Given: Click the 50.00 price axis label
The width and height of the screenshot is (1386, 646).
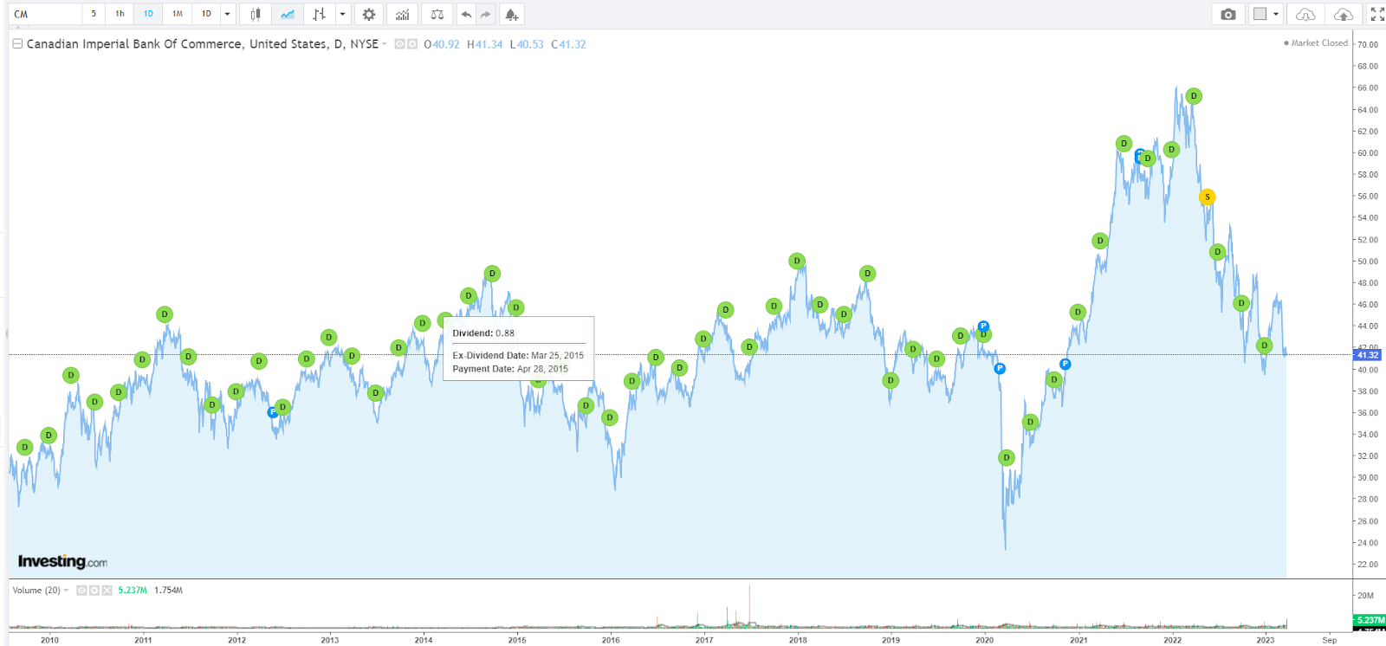Looking at the screenshot, I should click(1368, 262).
